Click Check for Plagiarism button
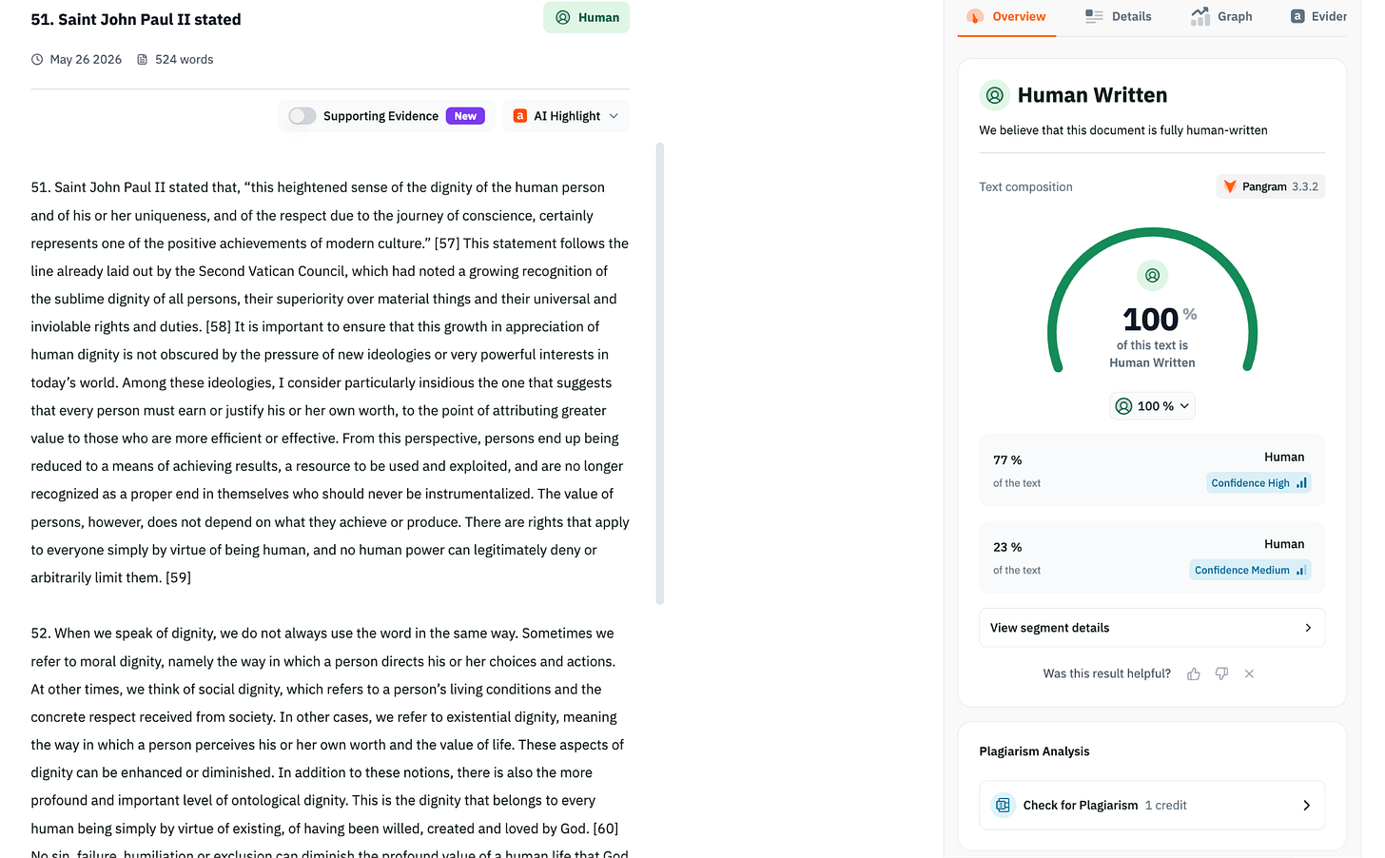This screenshot has width=1385, height=858. click(1152, 805)
